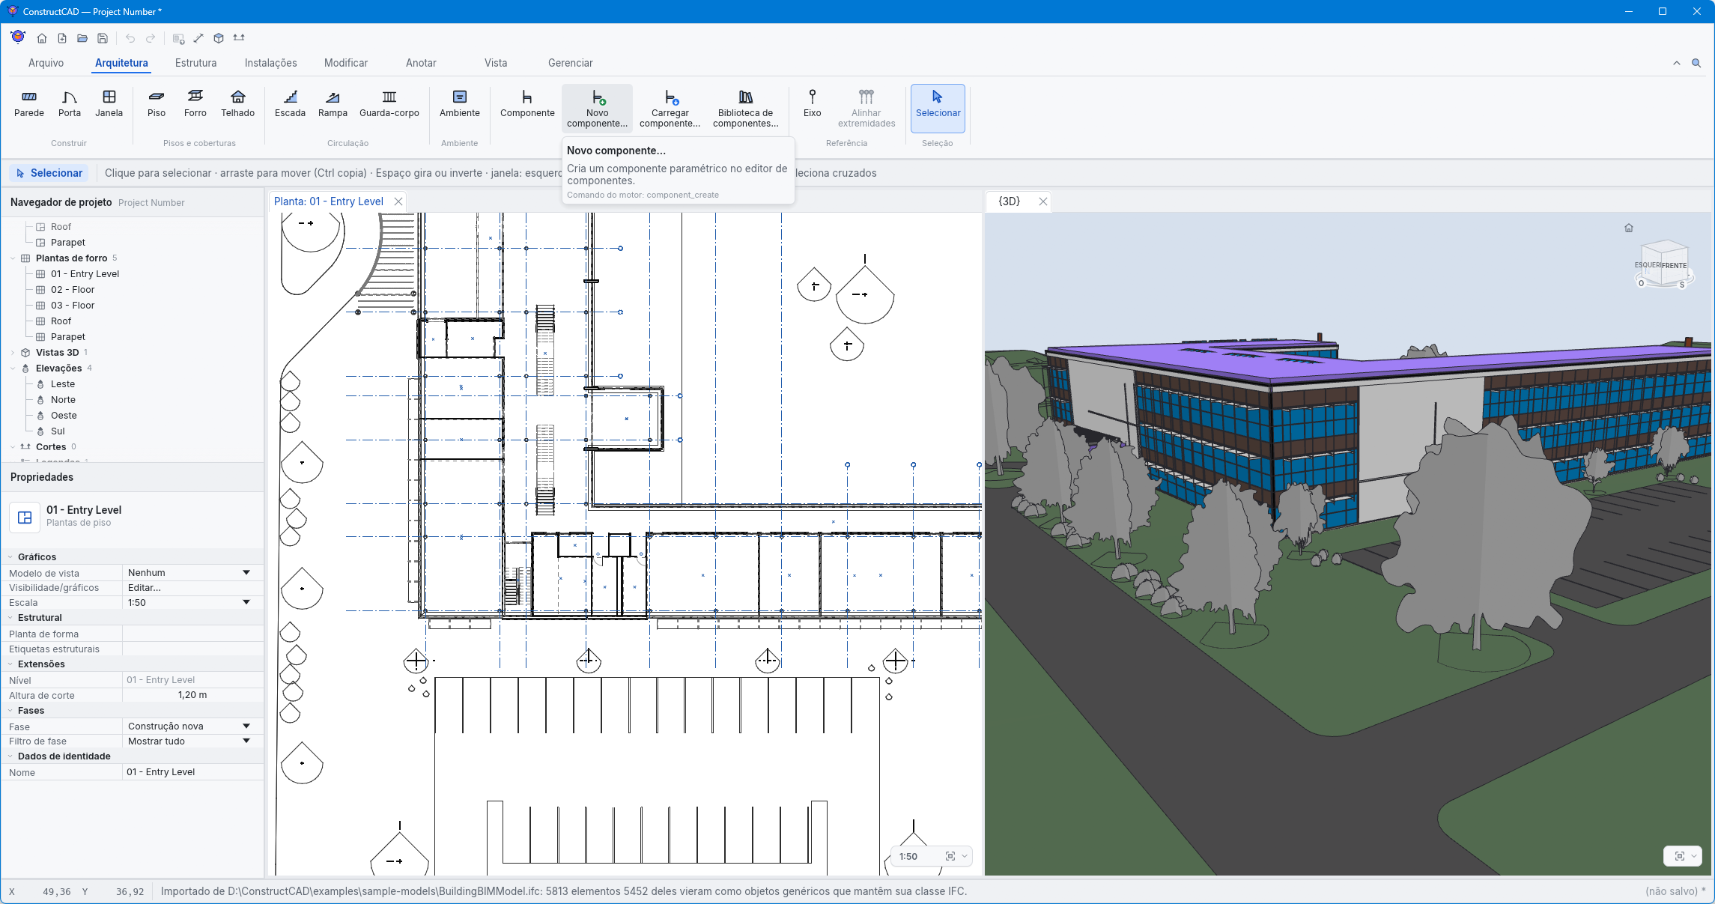Click the home icon in the 3D view

tap(1629, 228)
